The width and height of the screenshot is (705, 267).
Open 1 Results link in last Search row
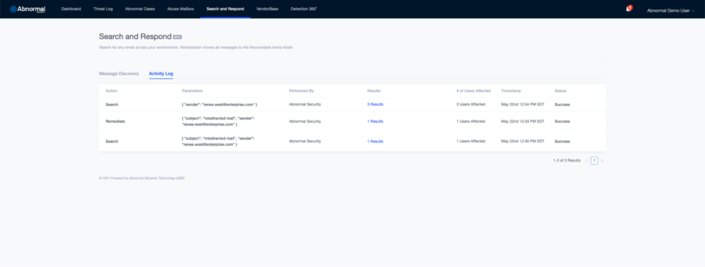pyautogui.click(x=375, y=141)
